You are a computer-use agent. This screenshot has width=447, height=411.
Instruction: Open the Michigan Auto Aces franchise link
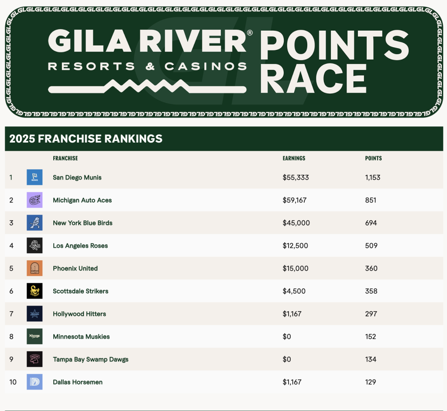(x=82, y=200)
